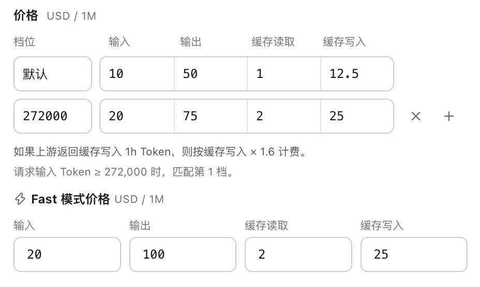The image size is (480, 287).
Task: Add a new pricing tier with plus icon
Action: point(449,116)
